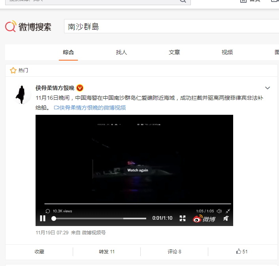Expand the post options chevron
The width and height of the screenshot is (279, 266).
(x=268, y=88)
